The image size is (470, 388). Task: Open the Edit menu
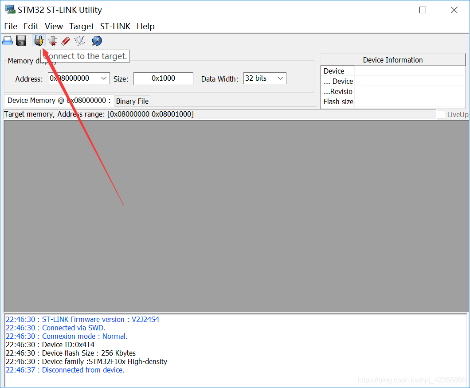pyautogui.click(x=31, y=27)
